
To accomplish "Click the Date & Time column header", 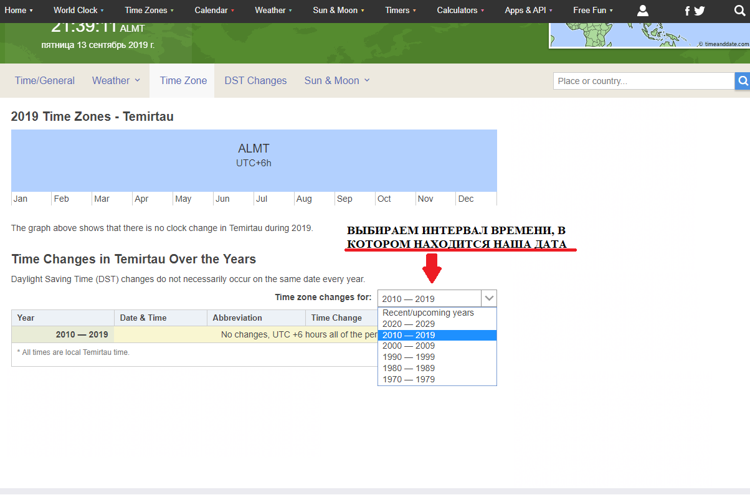I will (161, 318).
